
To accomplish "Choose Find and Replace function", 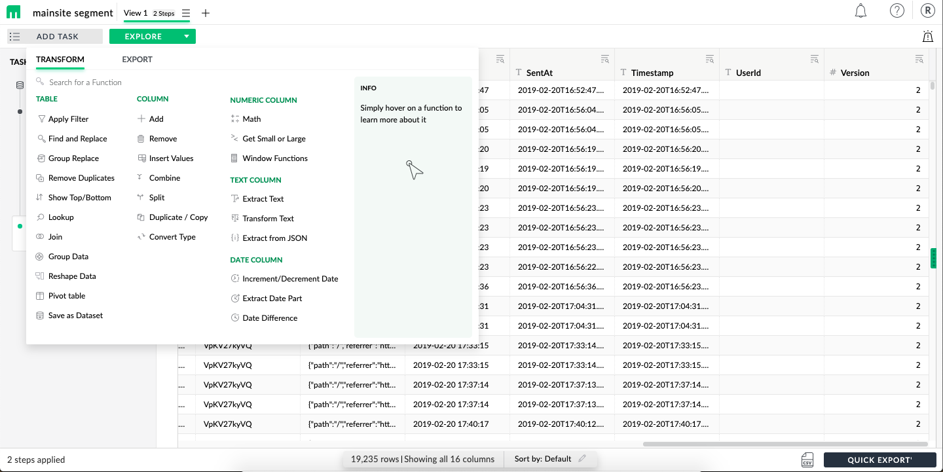I will (71, 139).
